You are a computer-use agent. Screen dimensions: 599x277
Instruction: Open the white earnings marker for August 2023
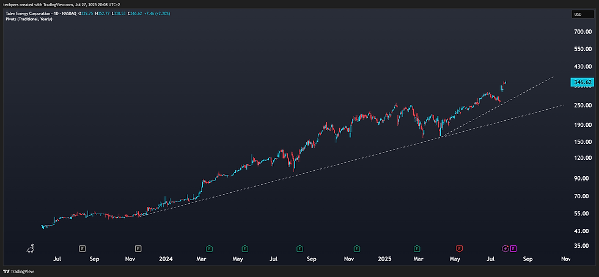pyautogui.click(x=82, y=249)
